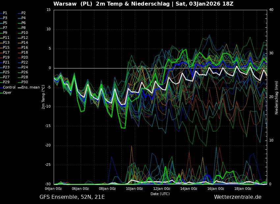This screenshot has height=204, width=280.
Task: Click the "18Jan 00z" date label
Action: (243, 189)
